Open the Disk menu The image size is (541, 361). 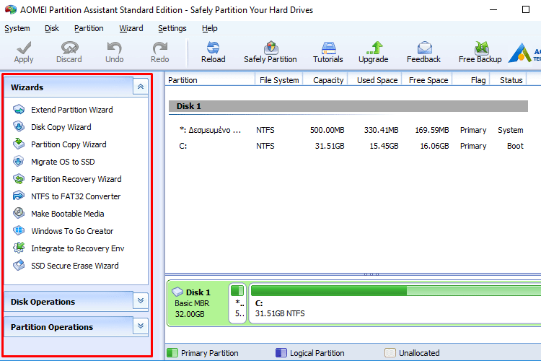pyautogui.click(x=52, y=28)
